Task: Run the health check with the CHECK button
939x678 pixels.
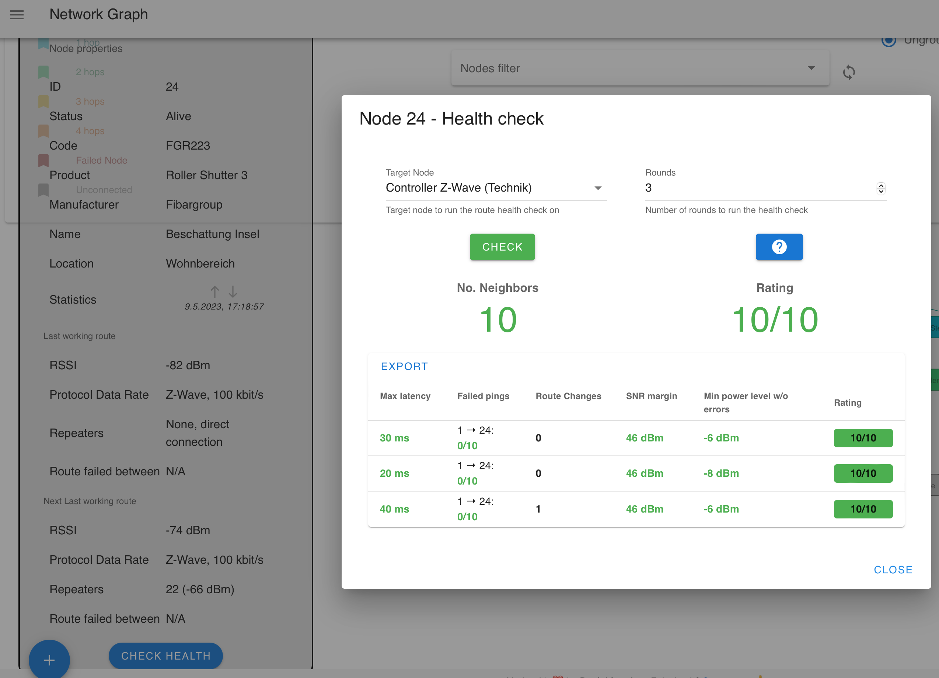Action: pyautogui.click(x=502, y=247)
